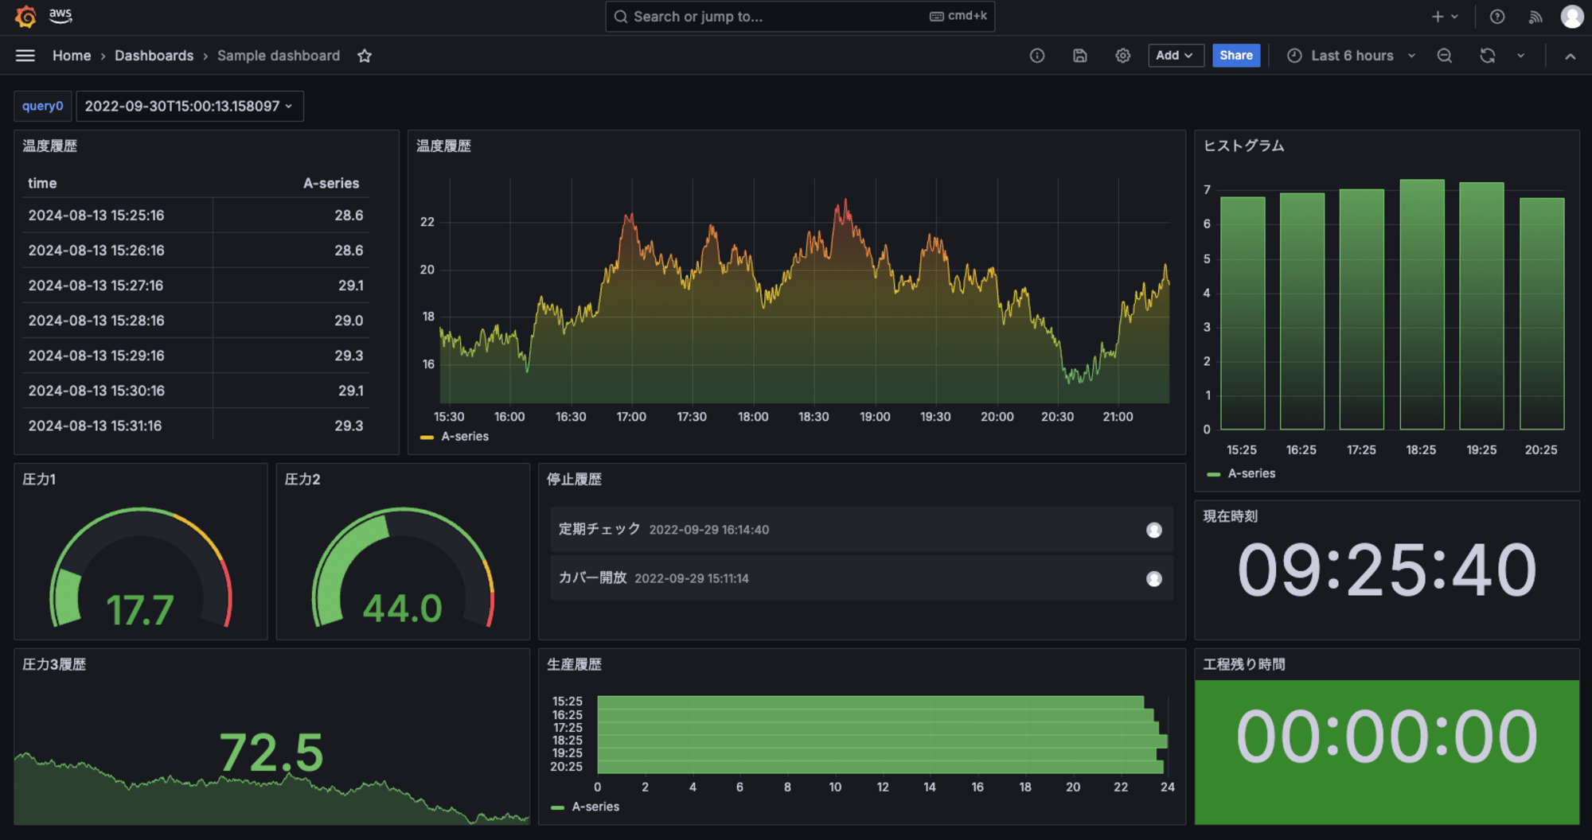1592x840 pixels.
Task: Click the cmd+k shortcut hint
Action: tap(958, 16)
